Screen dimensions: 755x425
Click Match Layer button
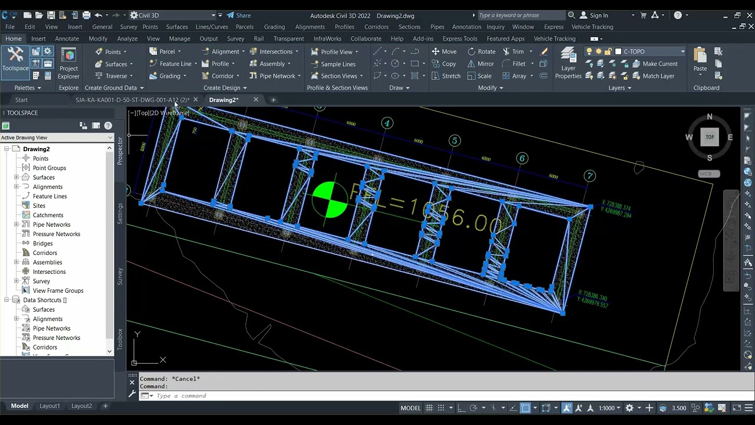tap(653, 76)
